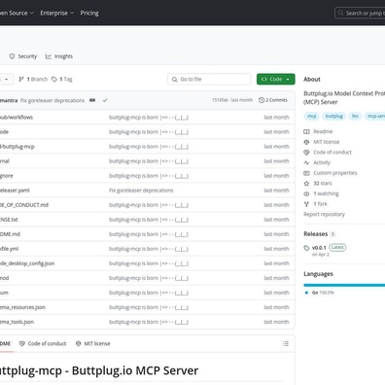Focus the Go to file search box
This screenshot has width=385, height=385.
click(x=209, y=79)
